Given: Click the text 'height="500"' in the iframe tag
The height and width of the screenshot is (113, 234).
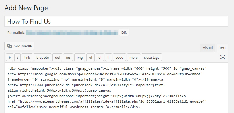Looking at the screenshot, I should point(159,68).
